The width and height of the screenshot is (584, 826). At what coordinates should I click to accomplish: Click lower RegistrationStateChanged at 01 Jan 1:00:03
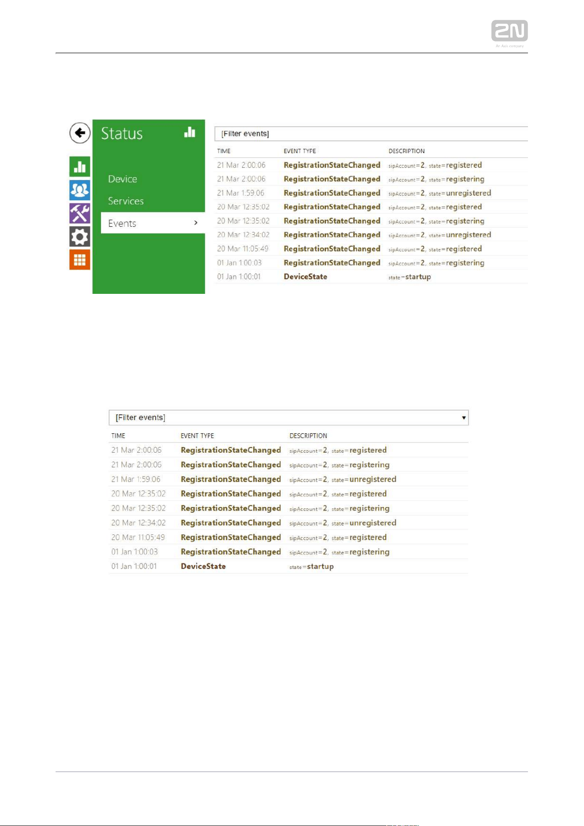point(231,552)
